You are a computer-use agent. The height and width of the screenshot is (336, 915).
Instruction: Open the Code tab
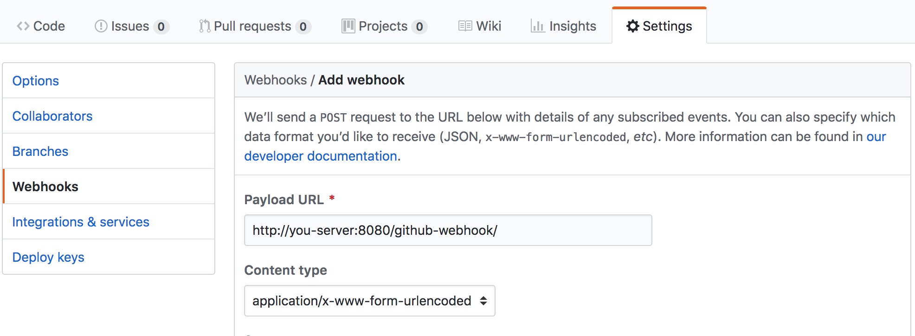pyautogui.click(x=41, y=26)
